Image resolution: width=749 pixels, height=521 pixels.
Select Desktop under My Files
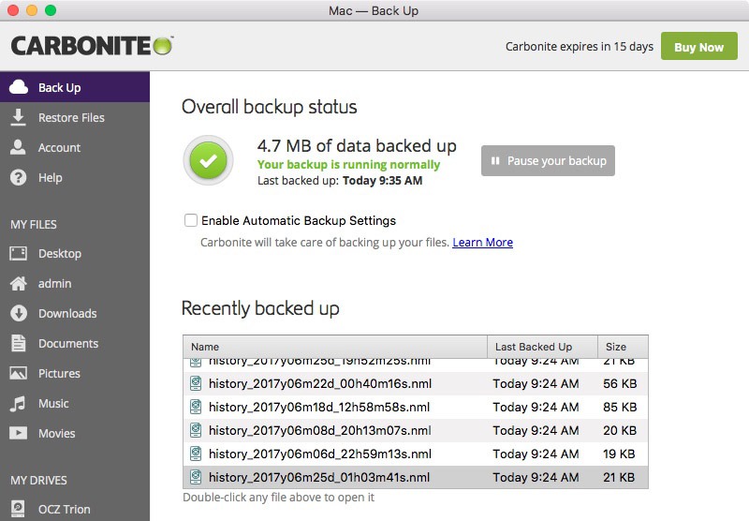(x=75, y=253)
